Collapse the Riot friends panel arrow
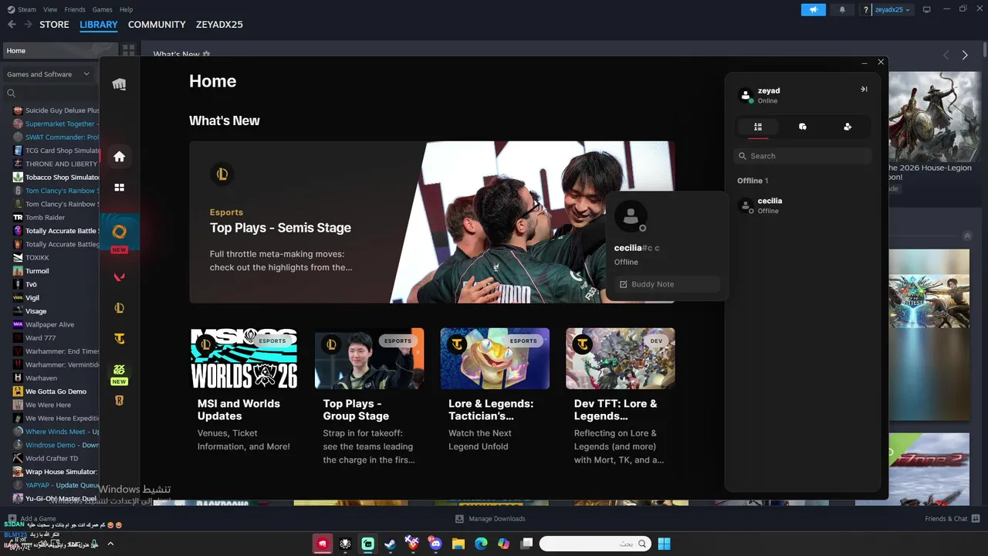 [864, 90]
